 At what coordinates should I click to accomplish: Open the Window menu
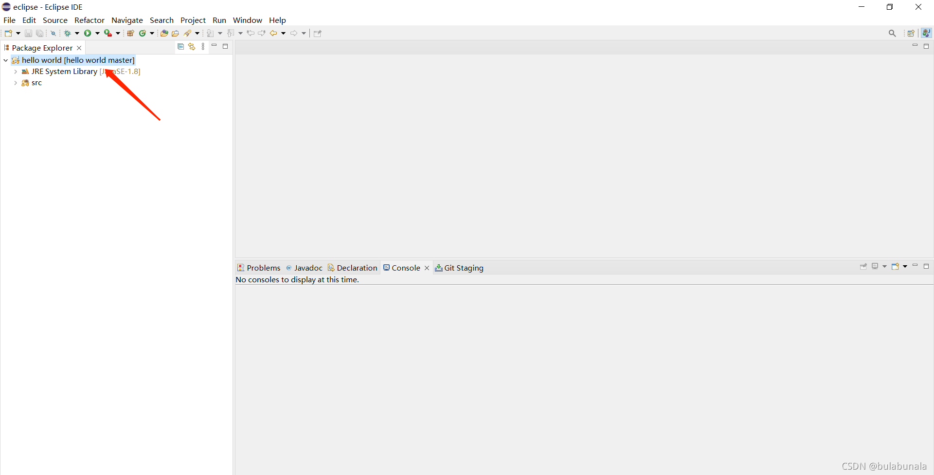coord(248,20)
